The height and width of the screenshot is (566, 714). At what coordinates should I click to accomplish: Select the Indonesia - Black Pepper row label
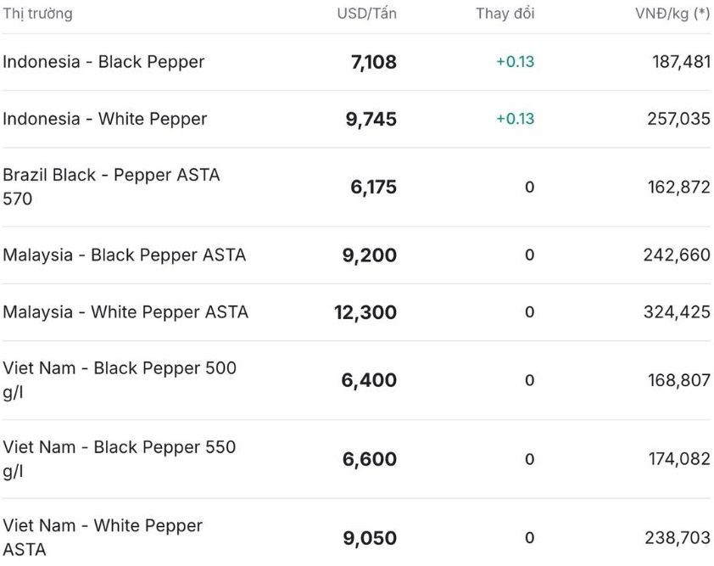pyautogui.click(x=103, y=62)
